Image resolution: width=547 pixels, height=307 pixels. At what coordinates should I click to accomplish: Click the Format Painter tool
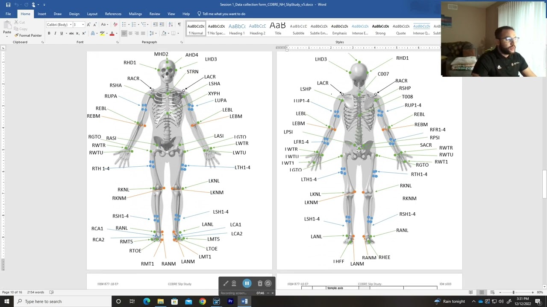(x=28, y=35)
